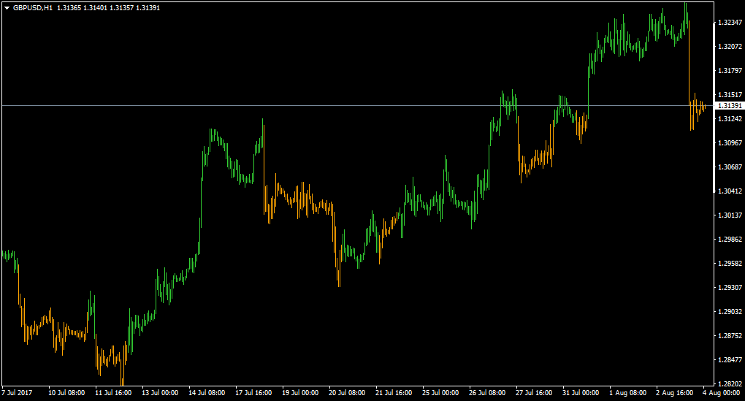Click price scale value 1.29862
The height and width of the screenshot is (401, 745).
point(730,239)
